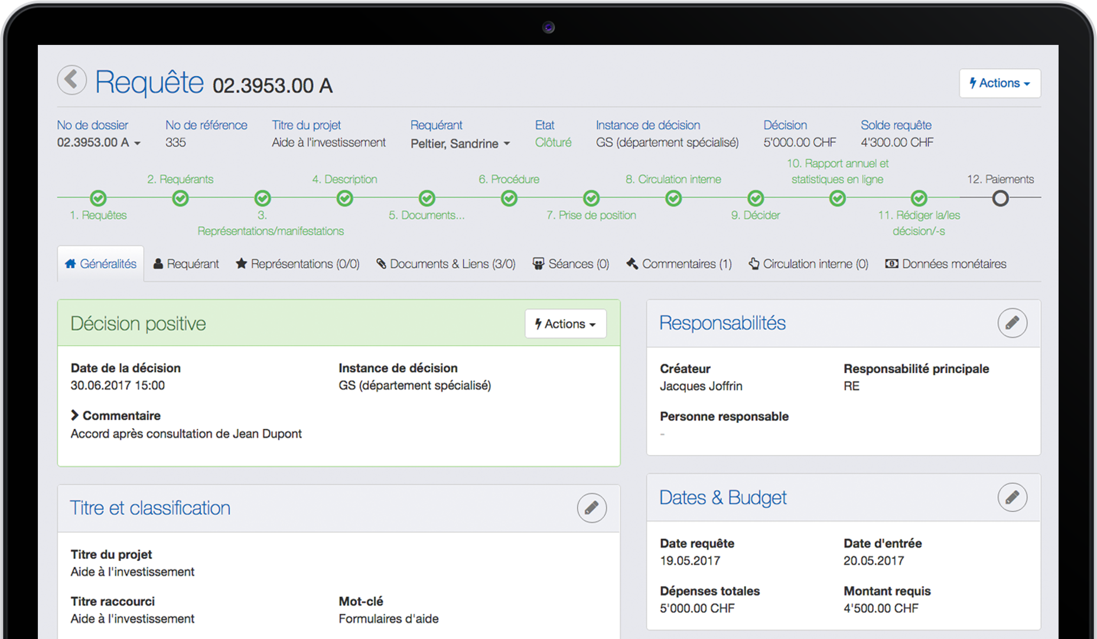The image size is (1097, 639).
Task: Click step 8 Circulation interne checkmark
Action: click(x=673, y=198)
